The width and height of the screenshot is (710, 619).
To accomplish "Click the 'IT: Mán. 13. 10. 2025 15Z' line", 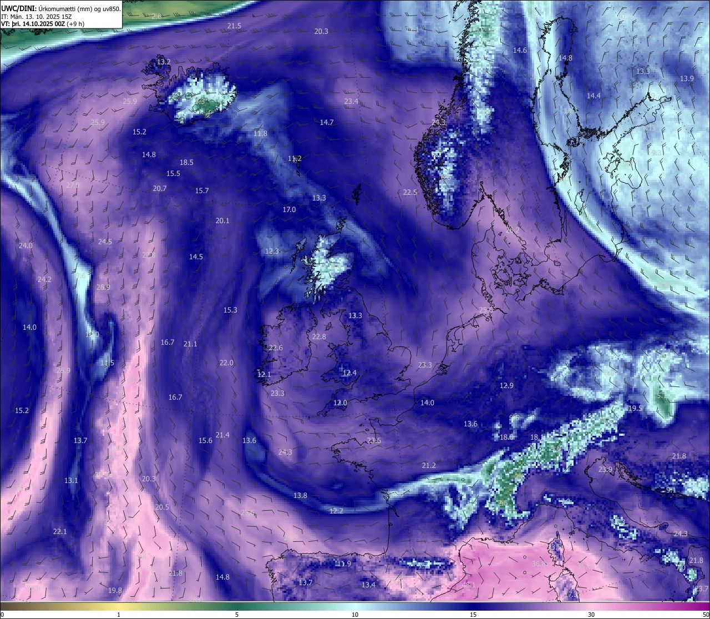I will [36, 16].
